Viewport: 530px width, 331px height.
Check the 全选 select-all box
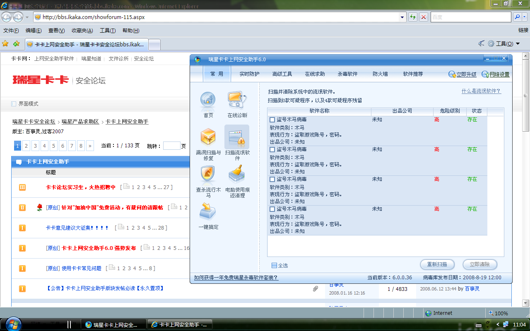[x=274, y=266]
